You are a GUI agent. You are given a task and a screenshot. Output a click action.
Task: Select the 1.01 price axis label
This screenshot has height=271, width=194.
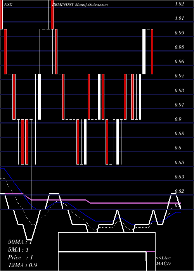click(179, 18)
